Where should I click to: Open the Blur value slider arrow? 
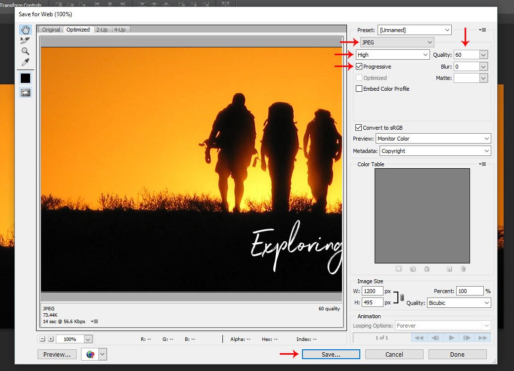pos(483,67)
